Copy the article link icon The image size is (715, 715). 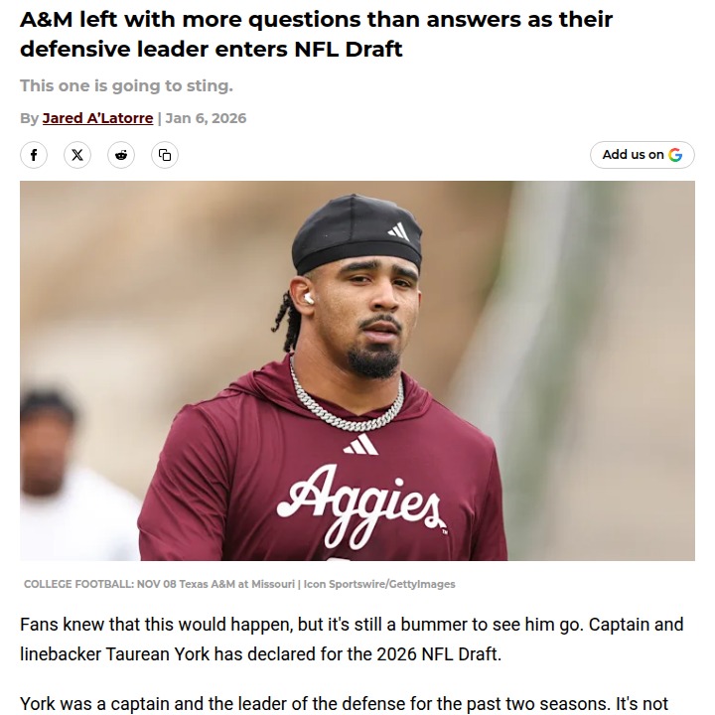[x=165, y=155]
